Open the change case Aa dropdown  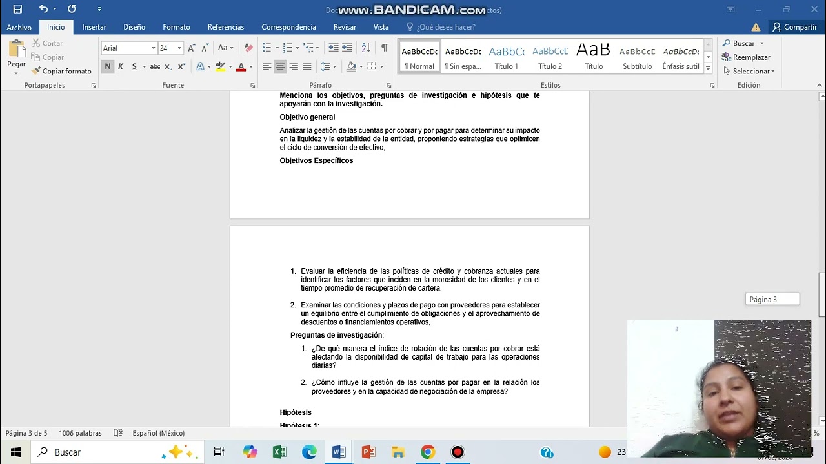[225, 48]
